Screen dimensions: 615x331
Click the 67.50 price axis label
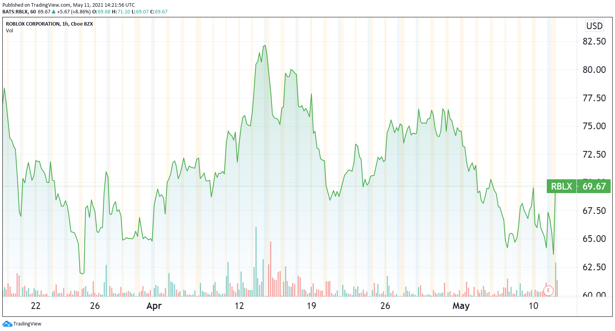pos(594,210)
